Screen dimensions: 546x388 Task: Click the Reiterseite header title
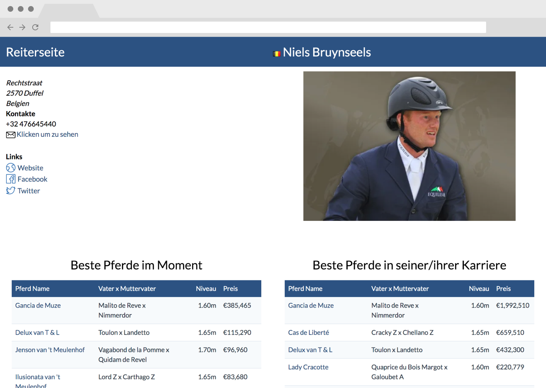tap(35, 52)
